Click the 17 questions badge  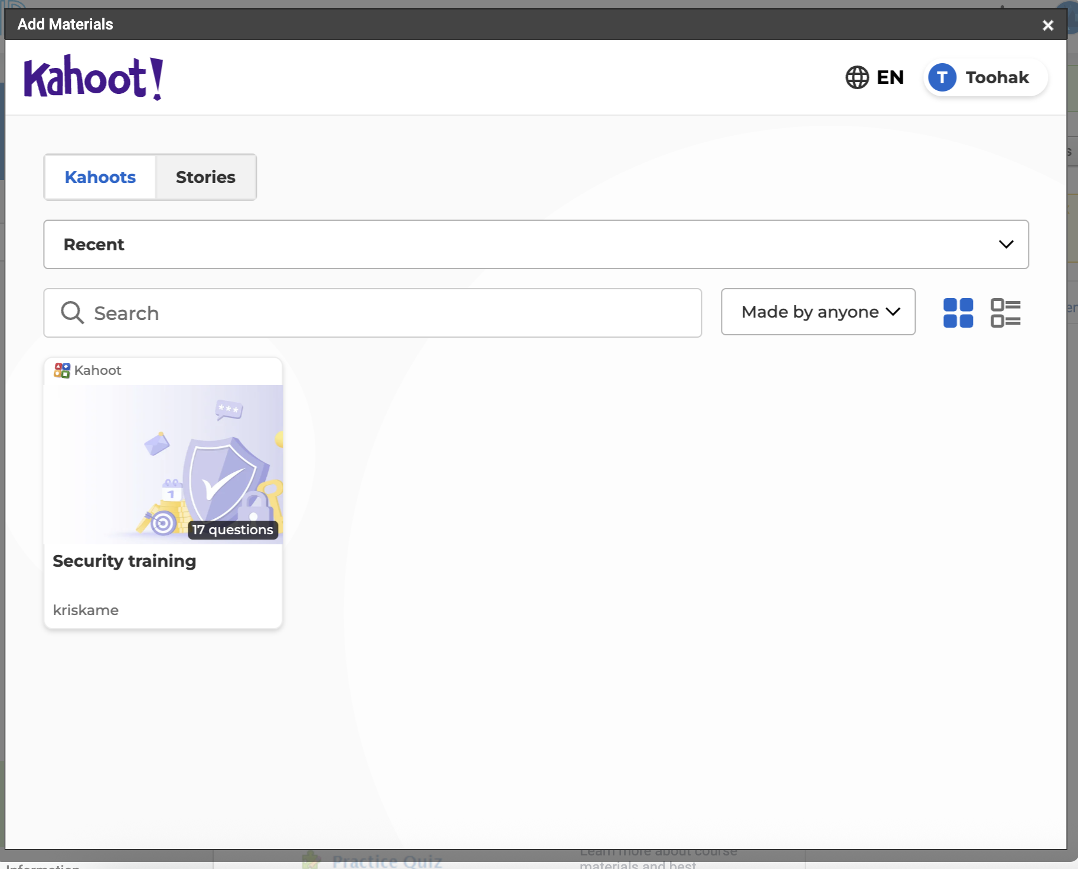point(233,530)
